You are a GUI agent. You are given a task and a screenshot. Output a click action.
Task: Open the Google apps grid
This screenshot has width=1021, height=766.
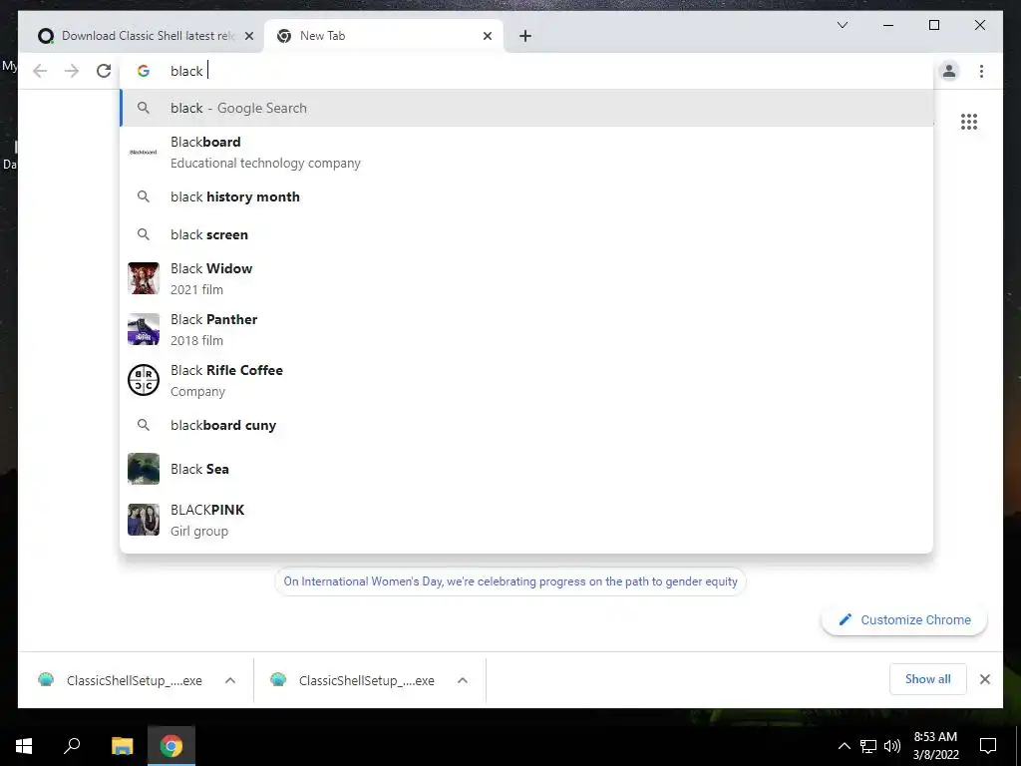969,122
